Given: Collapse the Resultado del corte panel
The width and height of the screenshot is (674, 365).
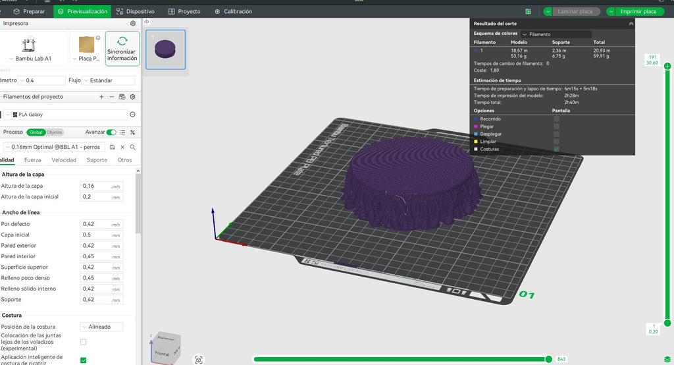Looking at the screenshot, I should 631,24.
